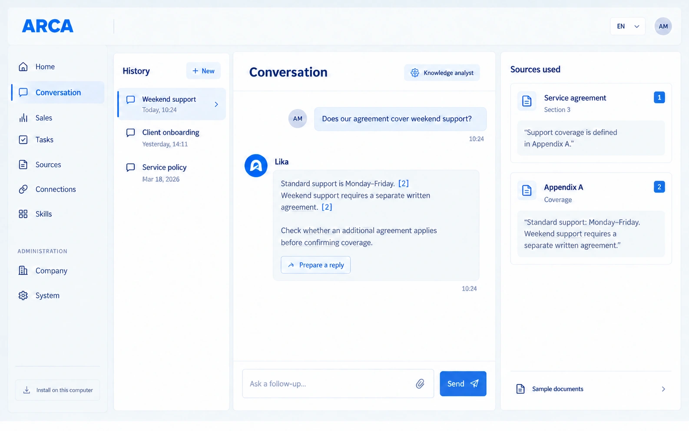Click the Send button
The image size is (689, 431).
463,384
